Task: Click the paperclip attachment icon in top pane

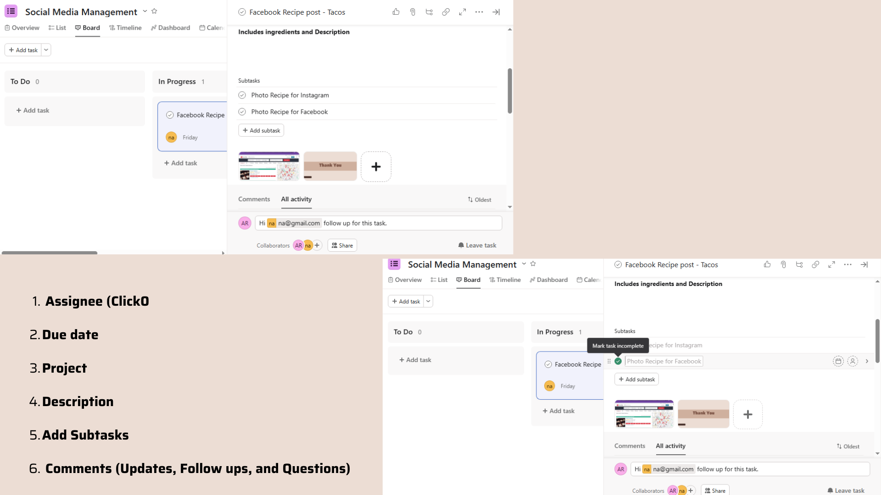Action: click(413, 12)
